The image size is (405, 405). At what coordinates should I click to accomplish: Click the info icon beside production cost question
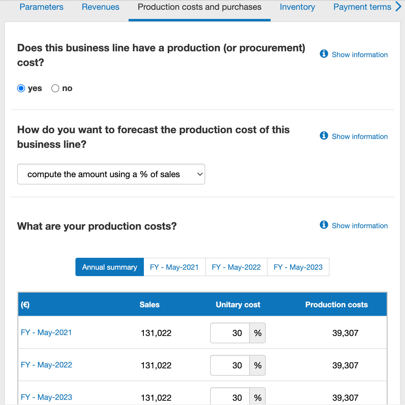324,54
